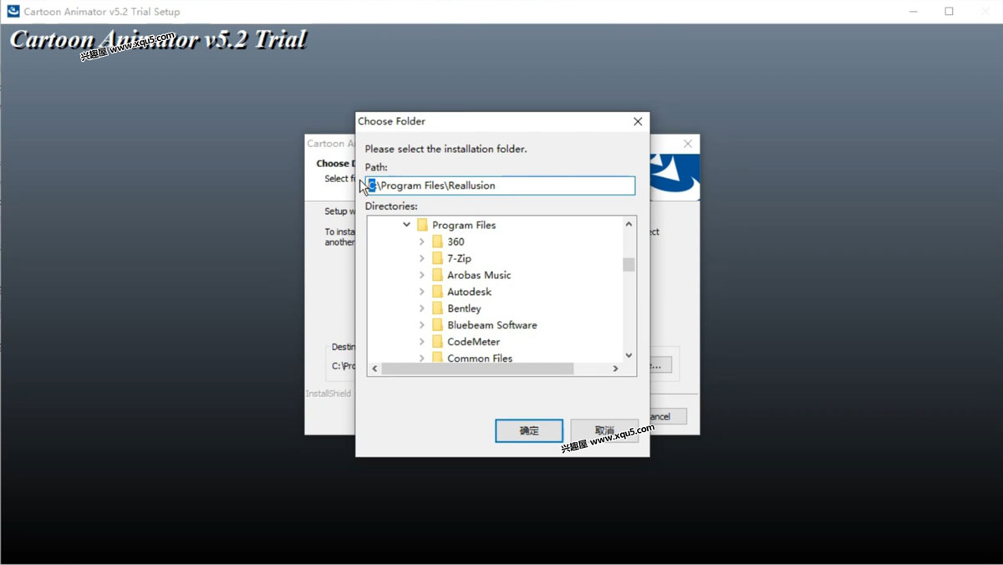The image size is (1003, 565).
Task: Click the horizontal scrollbar thumb in Directories
Action: click(x=478, y=369)
